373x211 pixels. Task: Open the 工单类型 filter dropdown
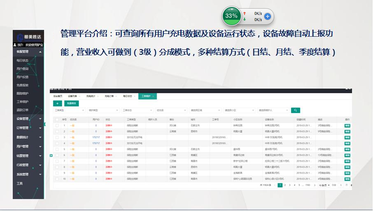coord(69,110)
